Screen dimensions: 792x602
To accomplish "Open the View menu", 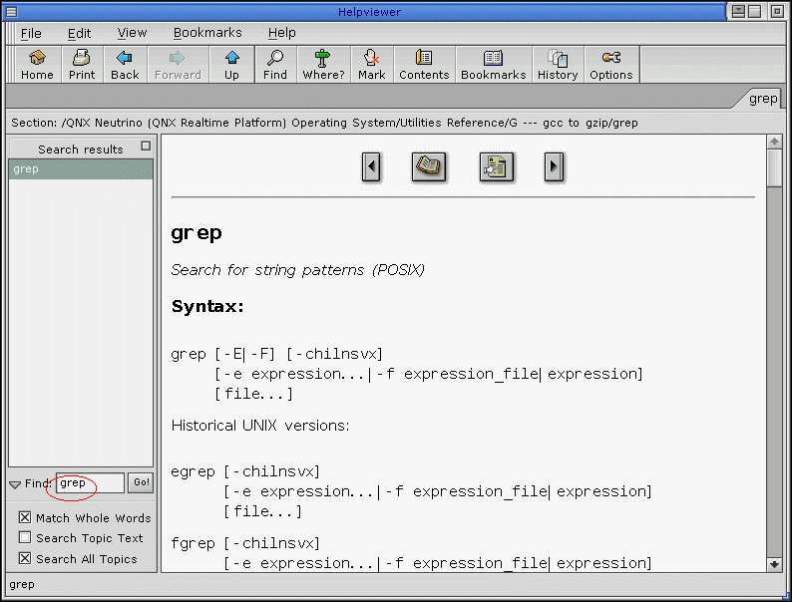I will click(x=132, y=33).
